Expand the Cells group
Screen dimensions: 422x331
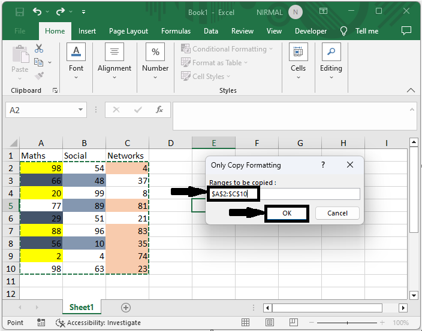pyautogui.click(x=298, y=61)
